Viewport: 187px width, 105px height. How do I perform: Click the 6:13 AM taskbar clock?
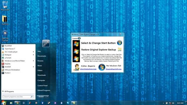[x=180, y=103]
